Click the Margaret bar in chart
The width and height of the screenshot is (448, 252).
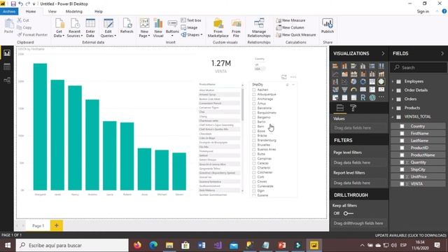pos(41,127)
